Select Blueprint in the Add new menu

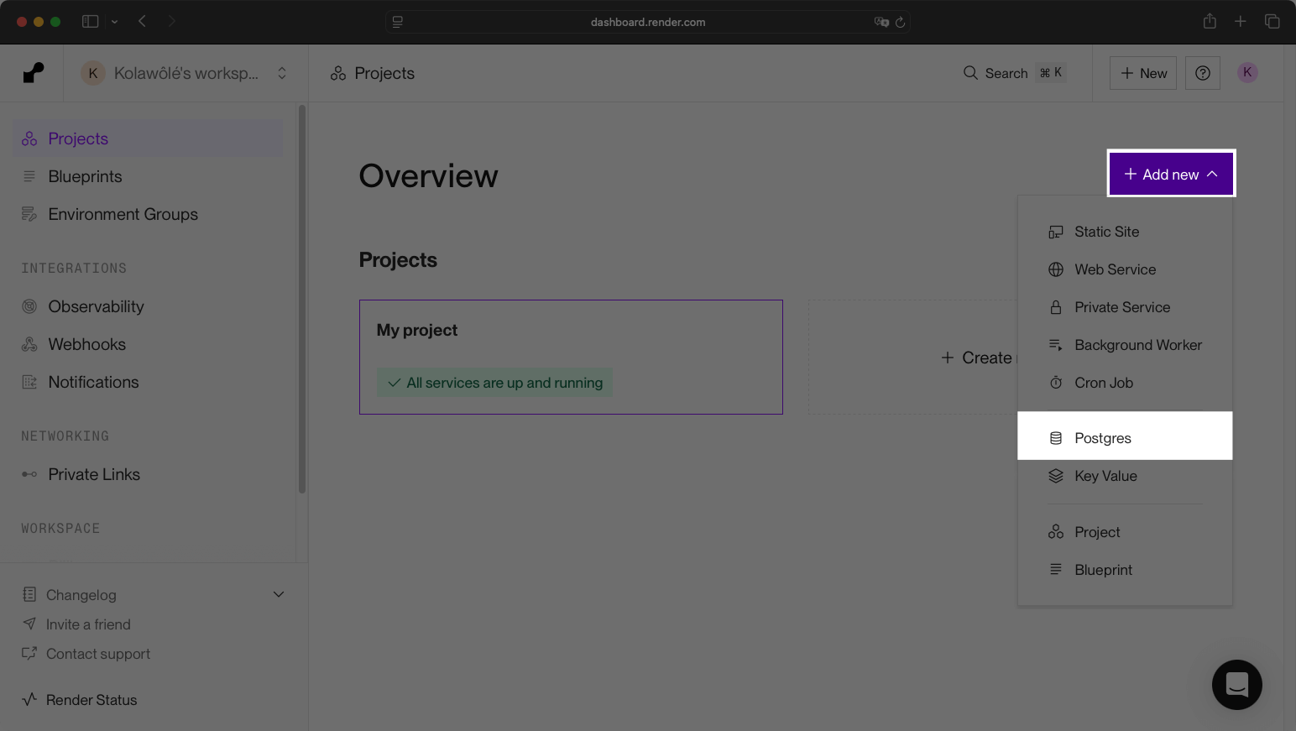pos(1103,569)
